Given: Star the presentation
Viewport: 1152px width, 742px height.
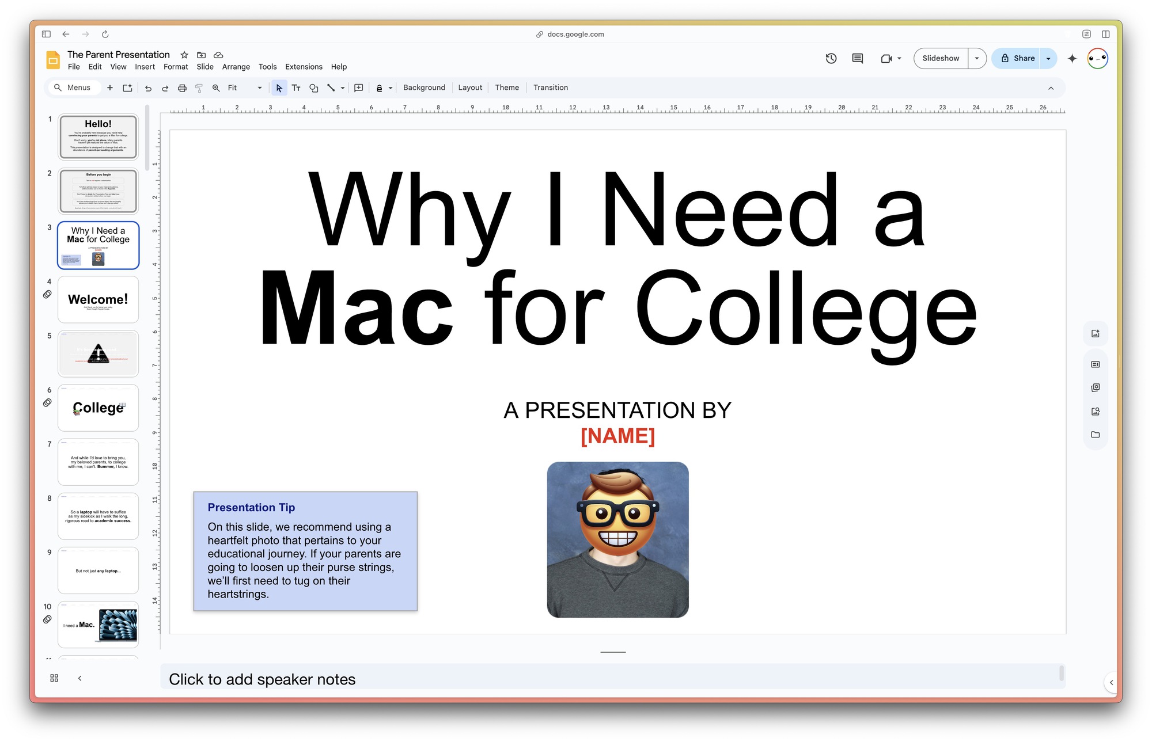Looking at the screenshot, I should (184, 55).
